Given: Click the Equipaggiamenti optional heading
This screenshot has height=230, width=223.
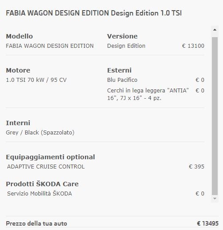Looking at the screenshot, I should [x=51, y=157].
